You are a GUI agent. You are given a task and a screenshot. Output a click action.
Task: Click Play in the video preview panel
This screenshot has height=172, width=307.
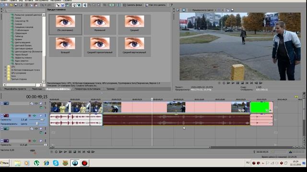pos(233,83)
